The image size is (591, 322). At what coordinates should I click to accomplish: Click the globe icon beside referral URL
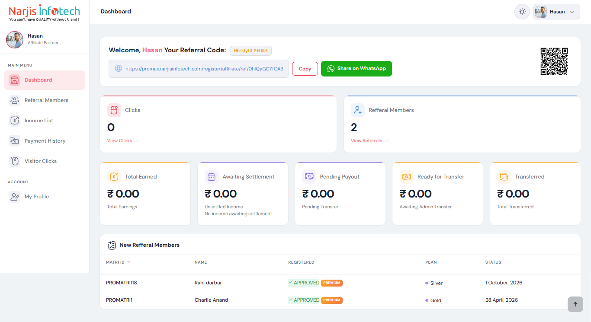coord(119,69)
